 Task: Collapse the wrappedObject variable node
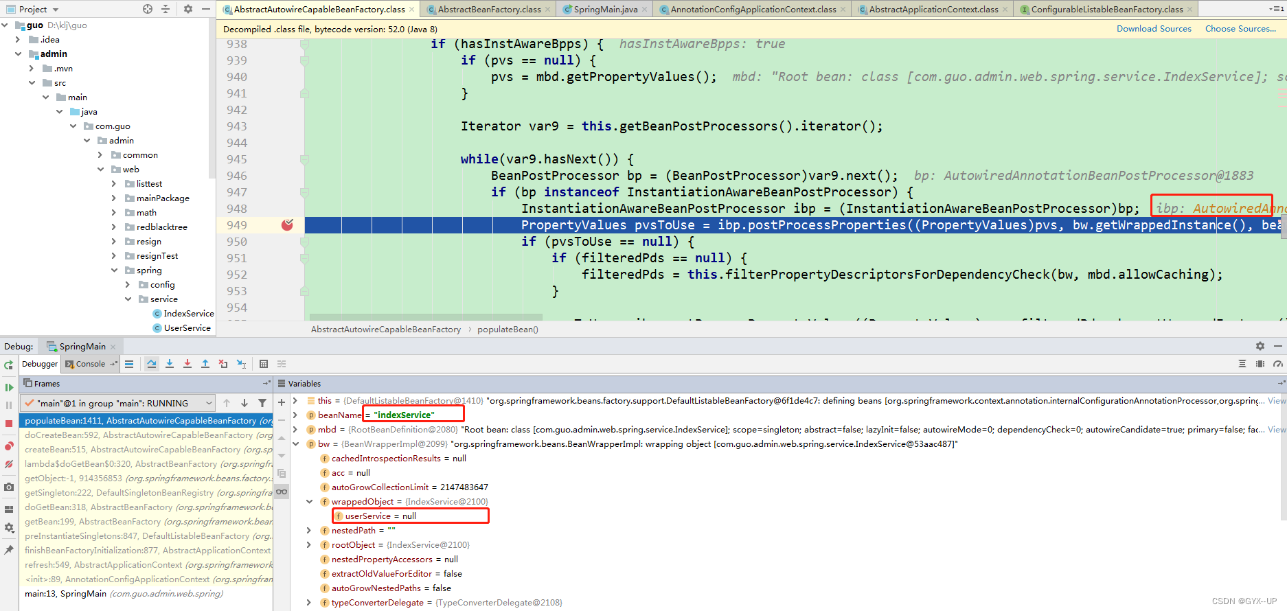(309, 502)
